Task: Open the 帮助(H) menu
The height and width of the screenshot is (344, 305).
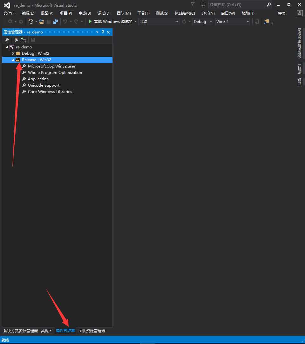Action: [x=248, y=13]
